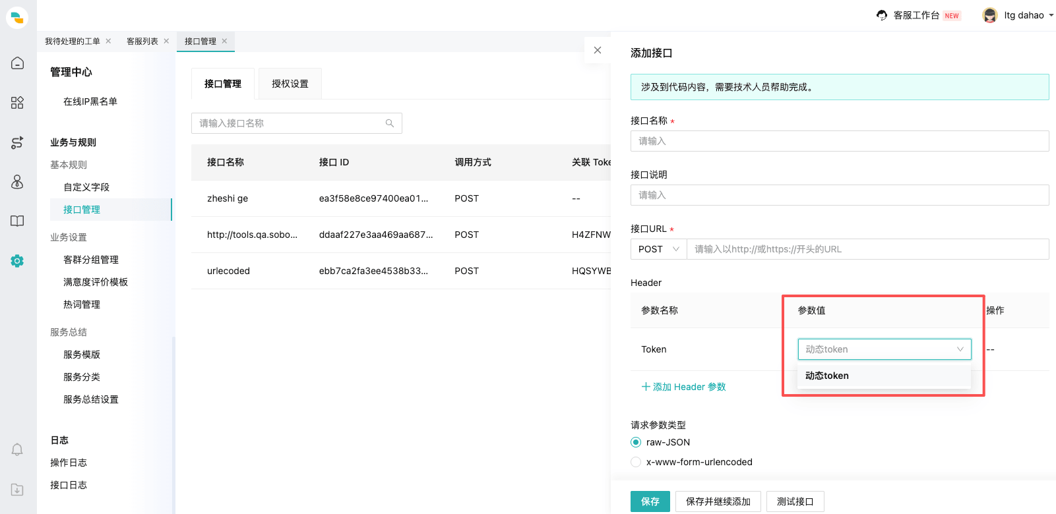Select the raw-JSON radio option
The width and height of the screenshot is (1056, 514).
coord(636,442)
